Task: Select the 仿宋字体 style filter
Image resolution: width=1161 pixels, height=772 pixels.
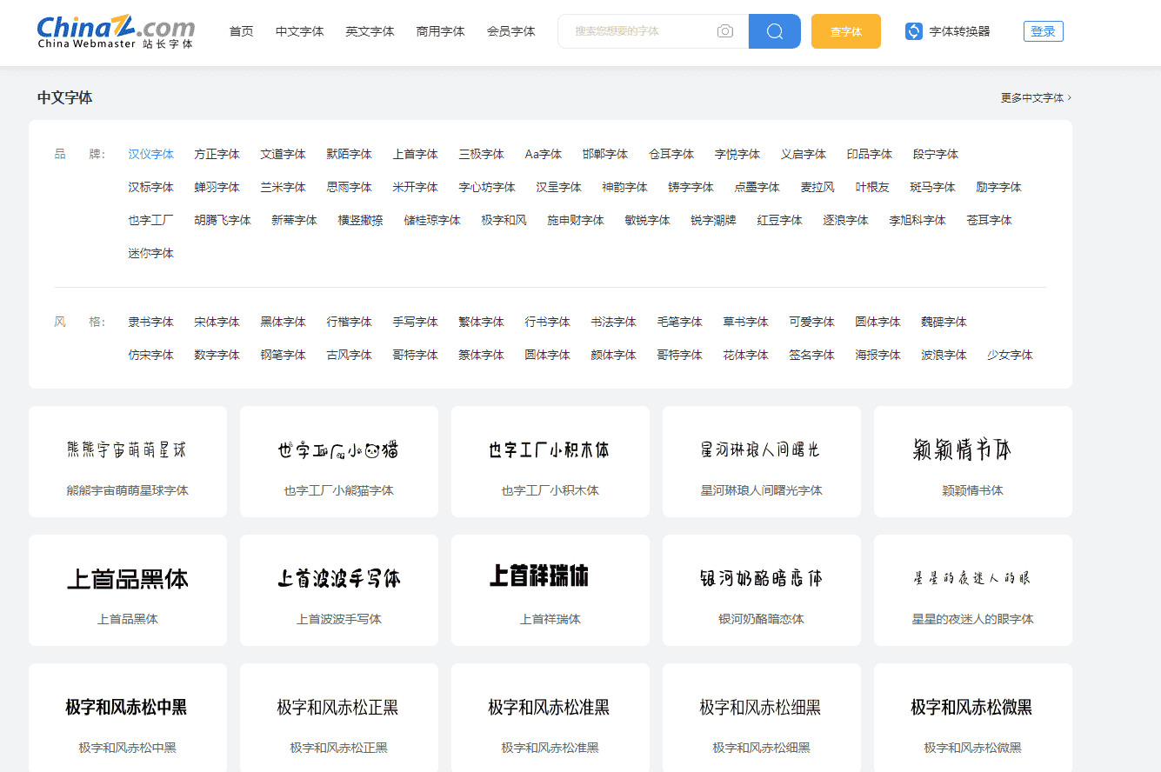Action: [x=151, y=355]
